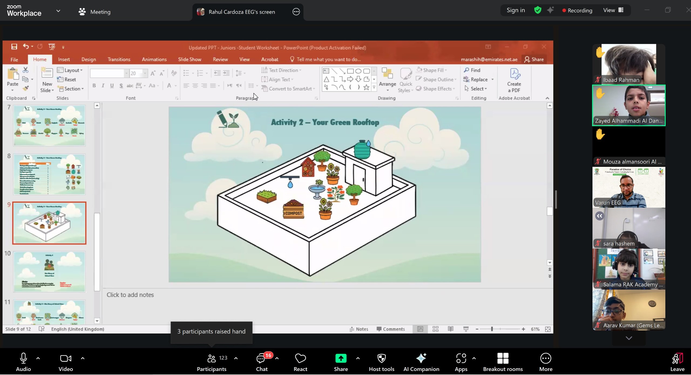Open the Zoom Workplace dropdown chevron

click(x=58, y=11)
